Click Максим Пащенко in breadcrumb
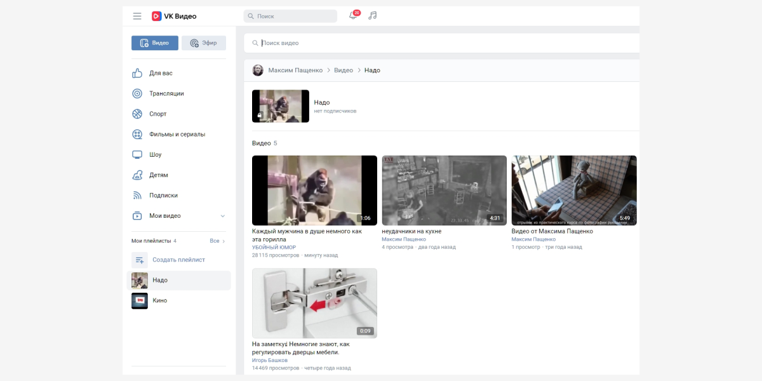Viewport: 762px width, 381px height. click(295, 70)
